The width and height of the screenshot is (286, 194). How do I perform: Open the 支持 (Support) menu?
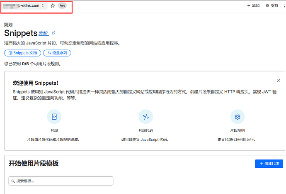tap(272, 6)
